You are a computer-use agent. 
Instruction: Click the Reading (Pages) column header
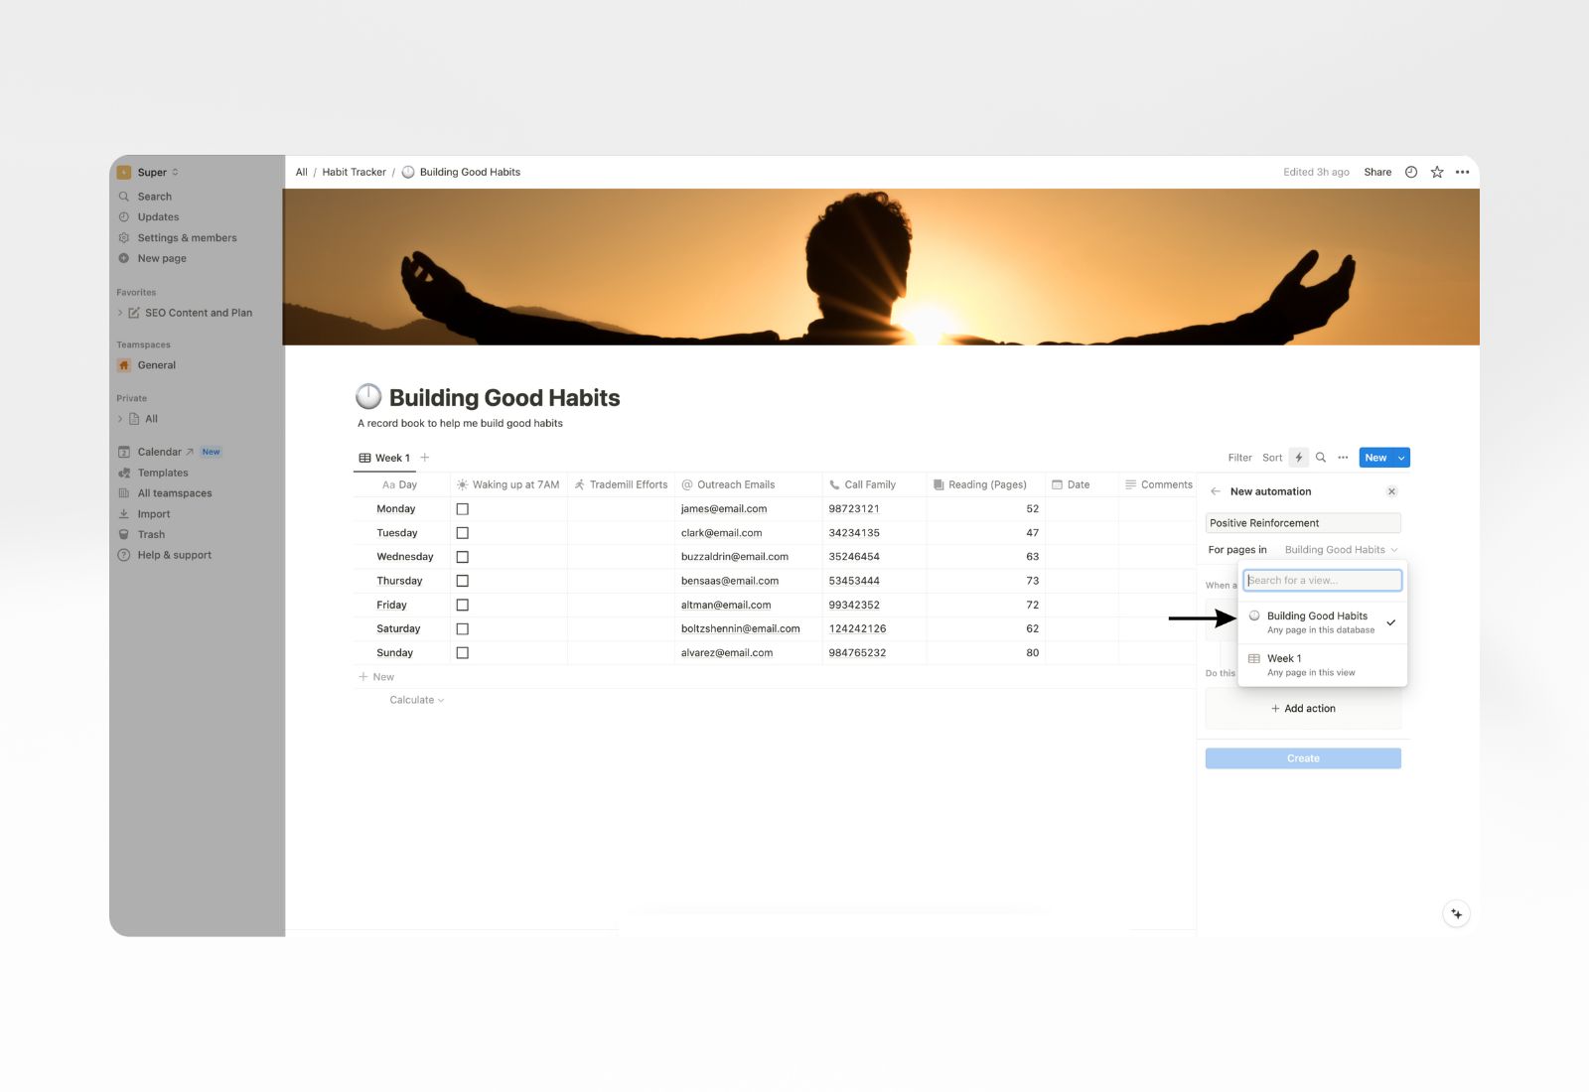pyautogui.click(x=985, y=484)
